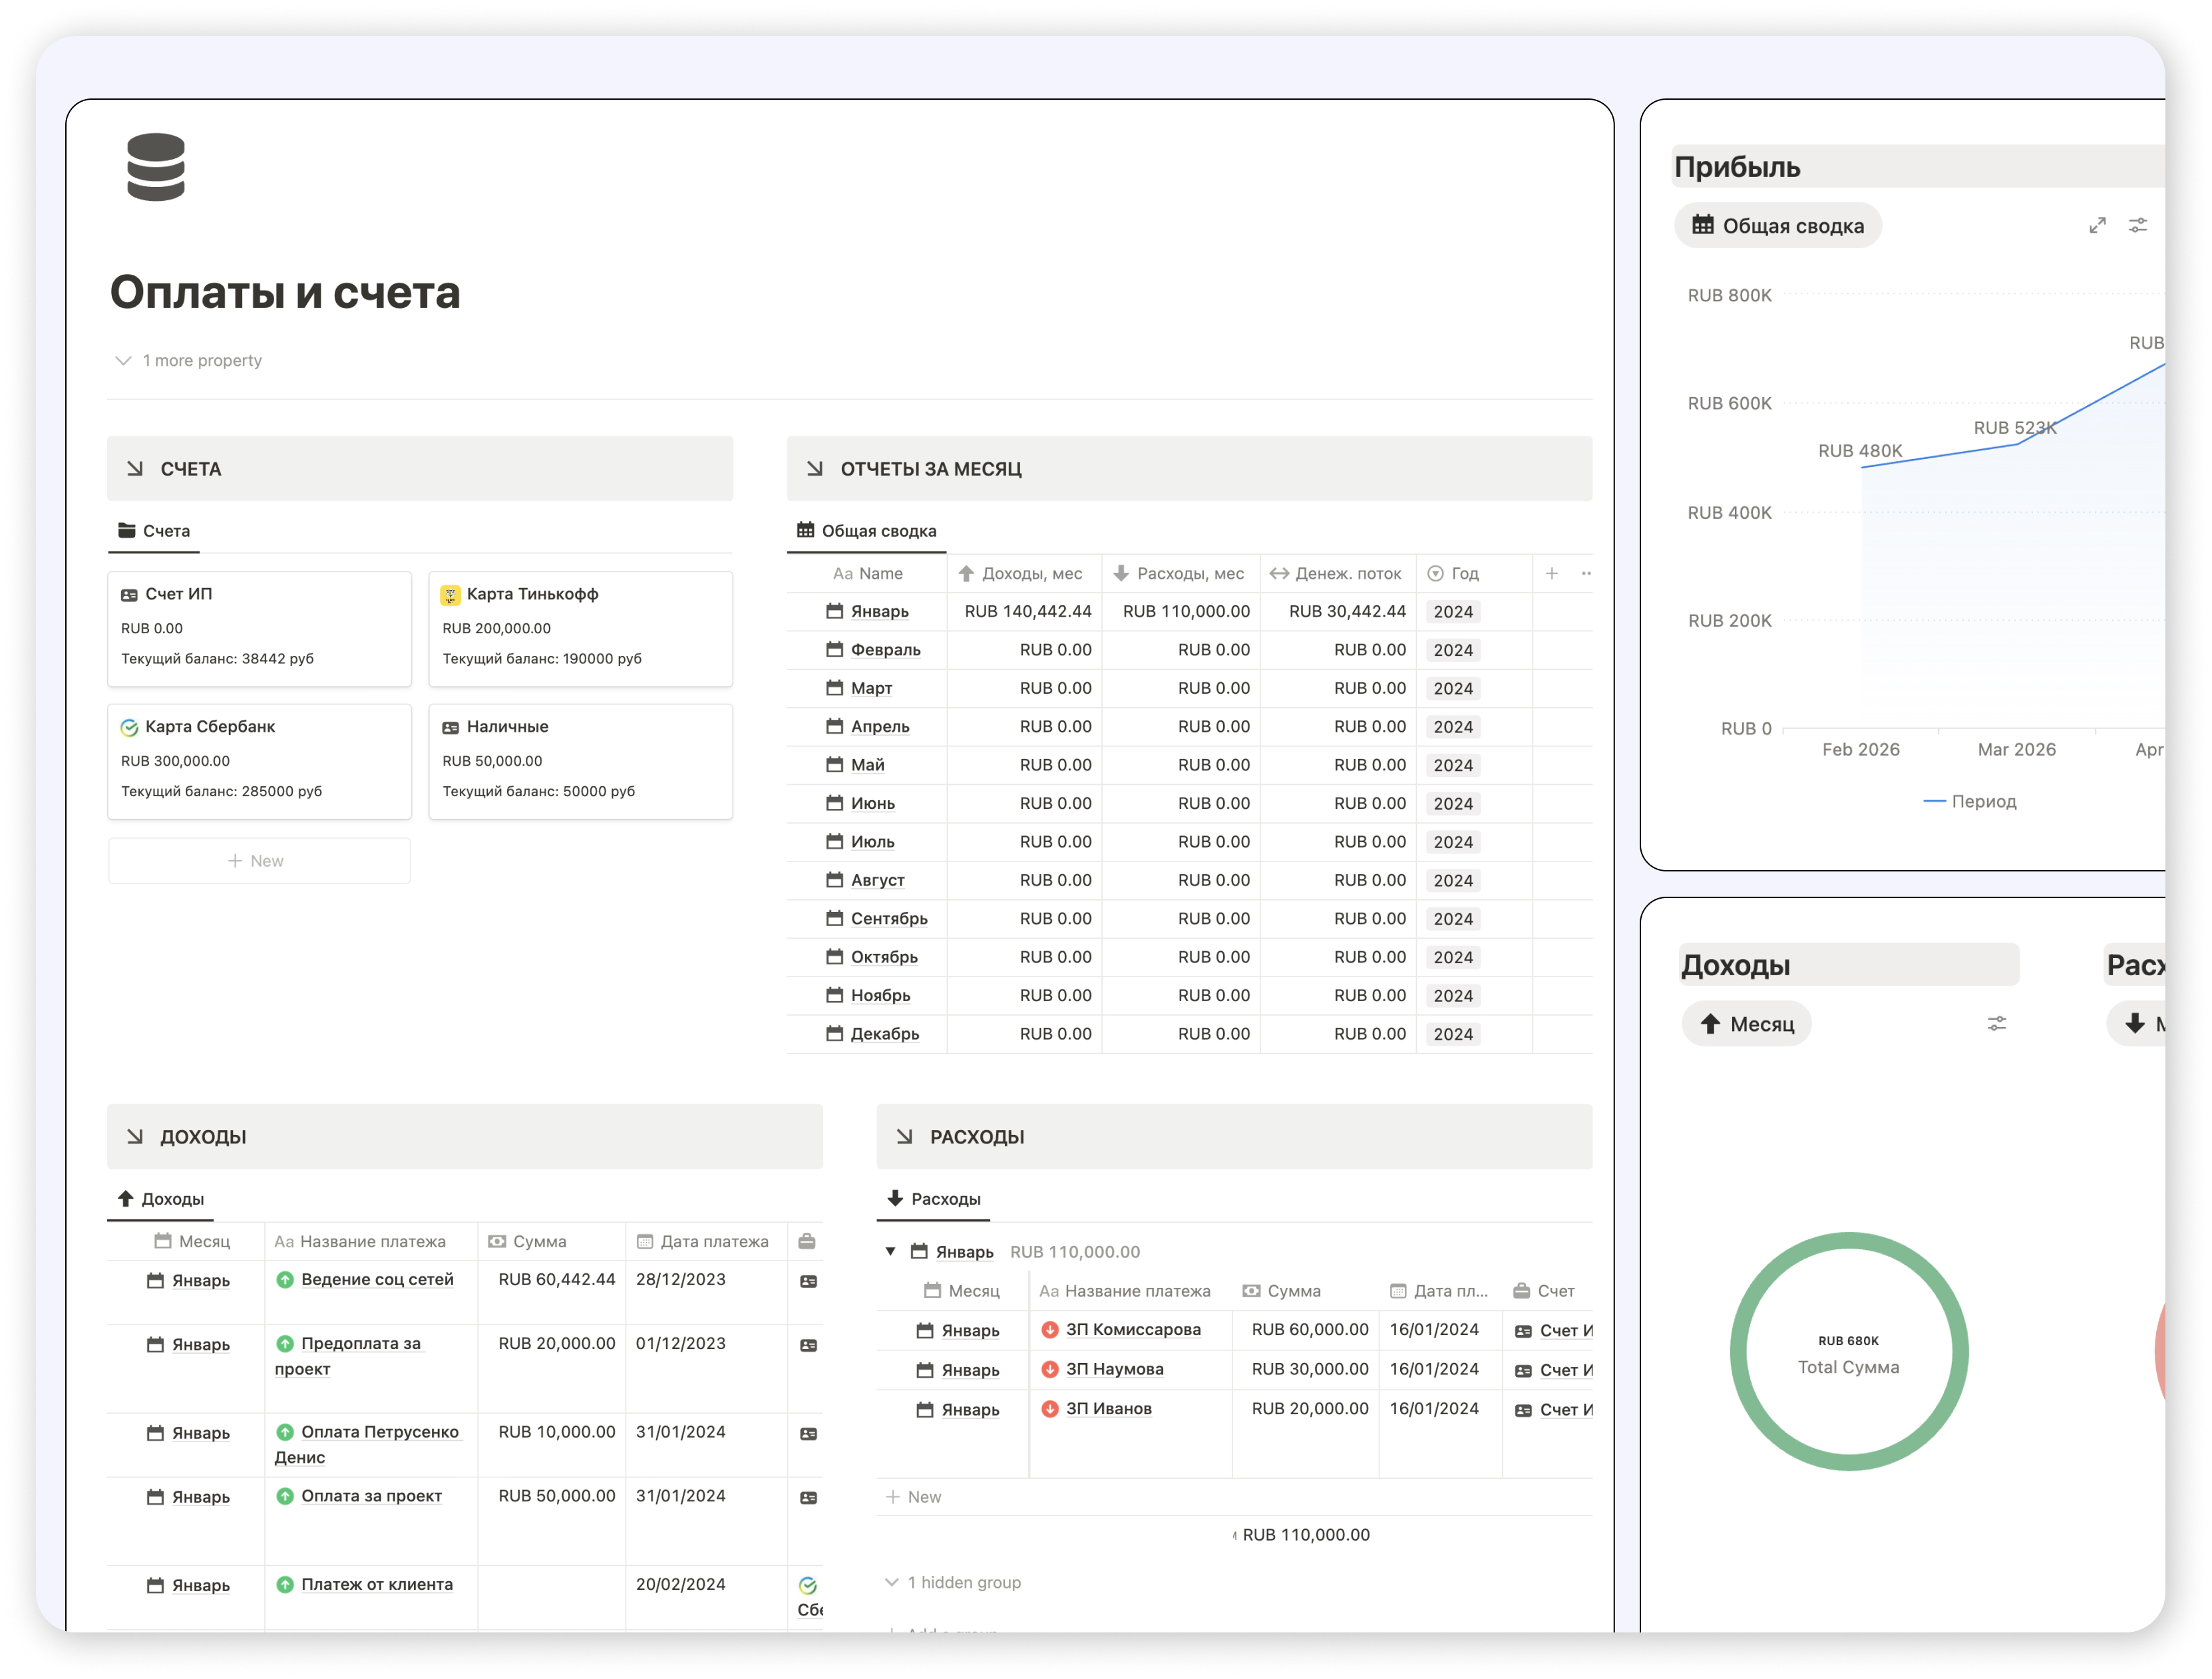Click the filter icon in the Доходы widget

(1997, 1023)
